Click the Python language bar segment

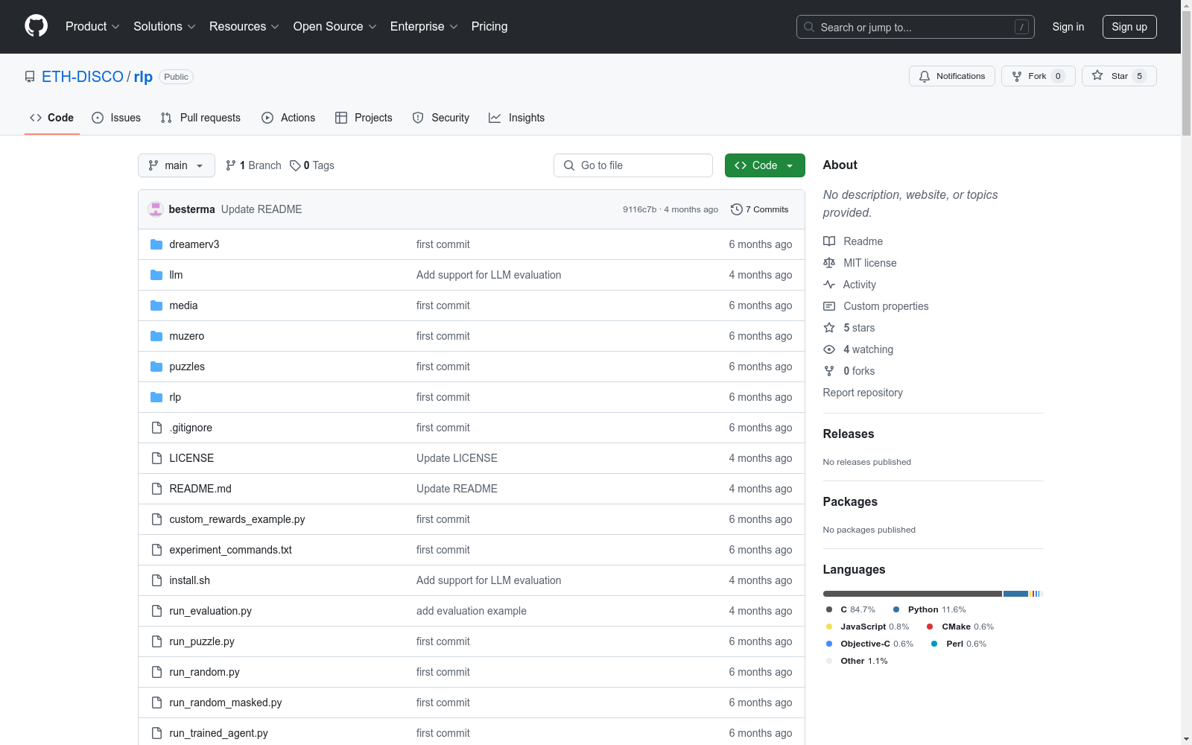coord(1015,594)
